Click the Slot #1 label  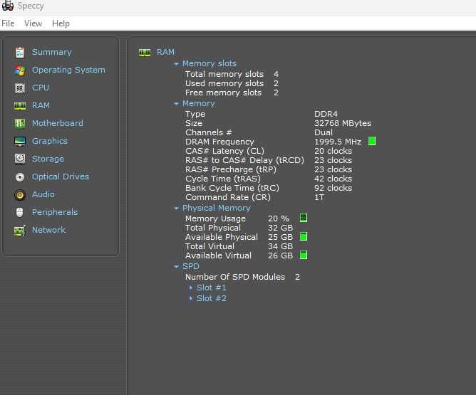(212, 288)
